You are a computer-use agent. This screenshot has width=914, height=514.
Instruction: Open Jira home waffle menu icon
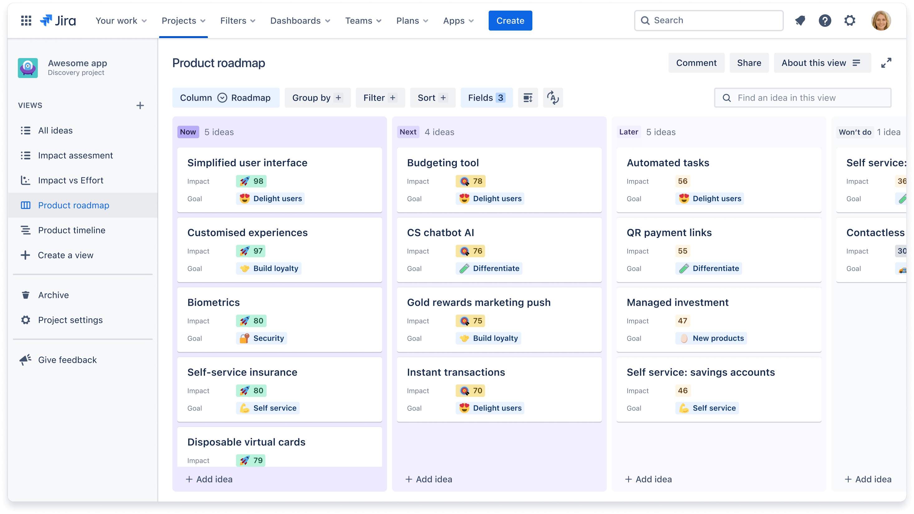click(x=25, y=21)
